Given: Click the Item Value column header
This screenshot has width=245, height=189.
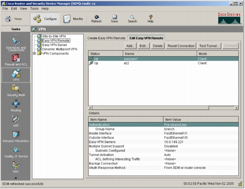Looking at the screenshot, I should pos(201,120).
